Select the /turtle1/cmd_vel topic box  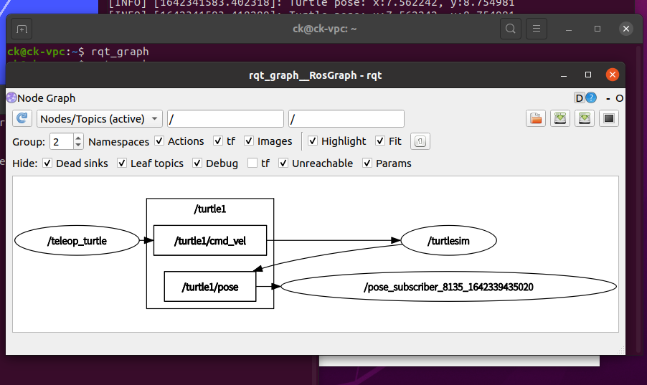pos(210,241)
